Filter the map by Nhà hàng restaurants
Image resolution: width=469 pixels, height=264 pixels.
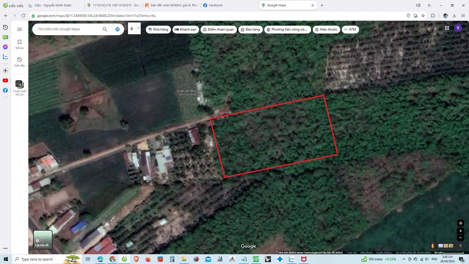pos(158,29)
